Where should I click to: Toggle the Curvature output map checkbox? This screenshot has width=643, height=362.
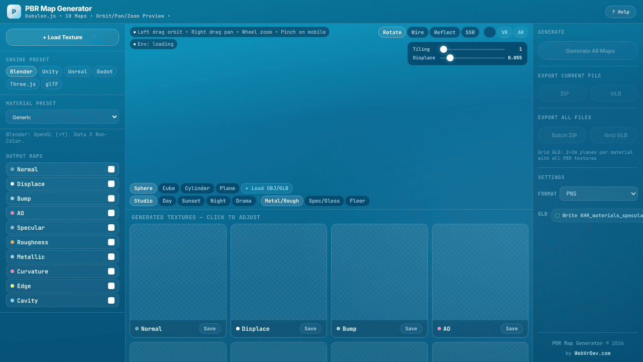point(111,271)
